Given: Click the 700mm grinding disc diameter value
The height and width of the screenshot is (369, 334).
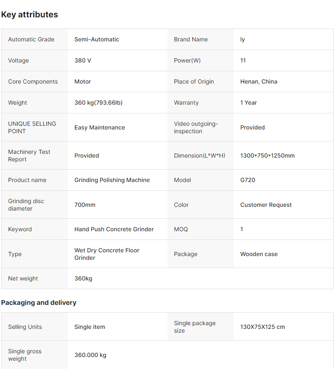Looking at the screenshot, I should click(85, 205).
